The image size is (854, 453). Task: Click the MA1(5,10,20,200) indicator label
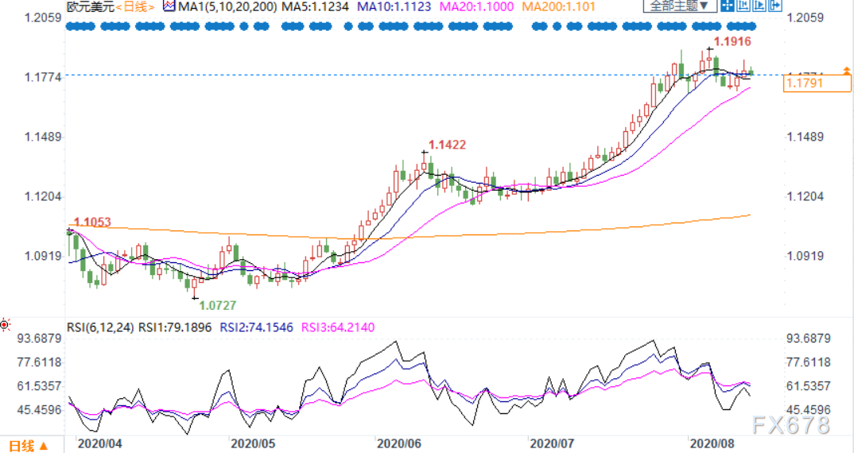pos(227,7)
